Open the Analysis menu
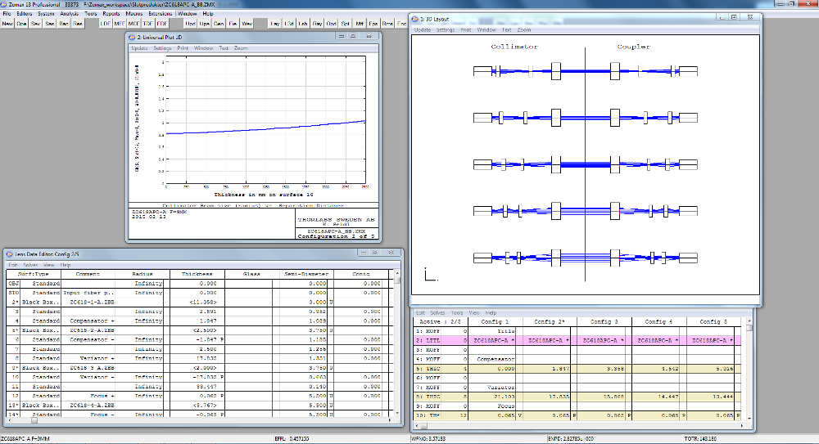Screen dimensions: 819x444 click(x=69, y=14)
